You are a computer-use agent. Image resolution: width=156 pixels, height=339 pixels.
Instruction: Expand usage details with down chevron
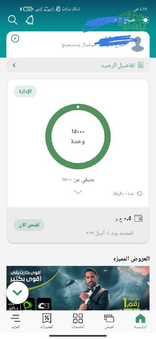[x=78, y=192]
